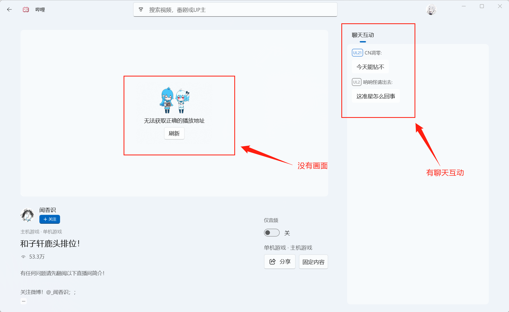Viewport: 509px width, 312px height.
Task: Minimize the window
Action: [x=464, y=6]
